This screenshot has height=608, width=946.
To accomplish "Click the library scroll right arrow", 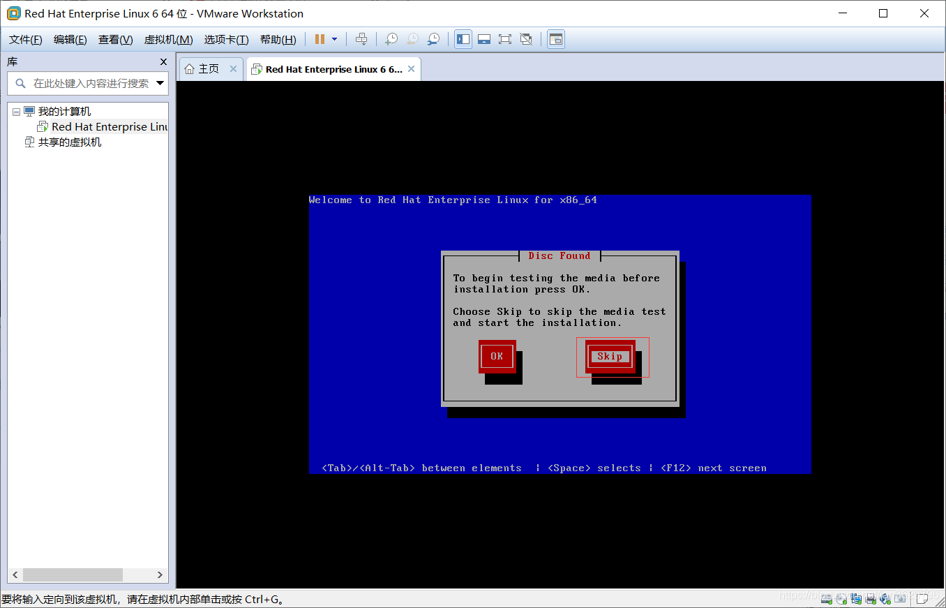I will [160, 574].
